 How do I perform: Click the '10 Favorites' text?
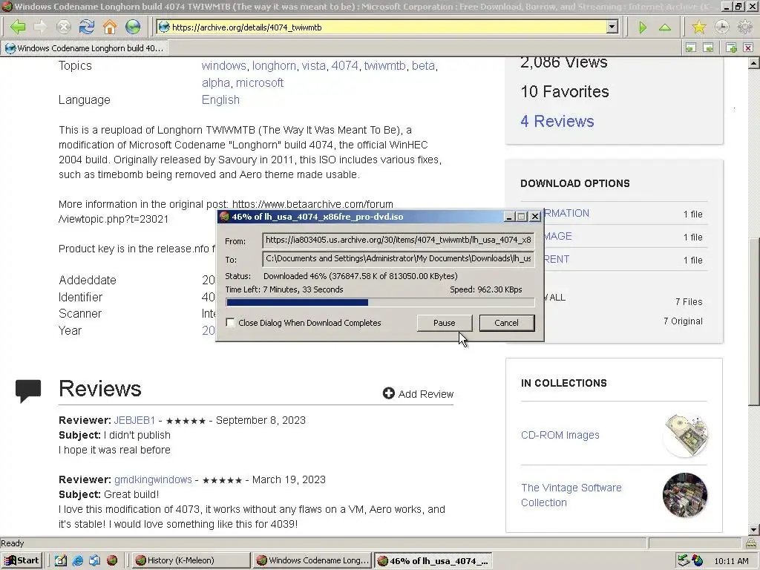[565, 91]
